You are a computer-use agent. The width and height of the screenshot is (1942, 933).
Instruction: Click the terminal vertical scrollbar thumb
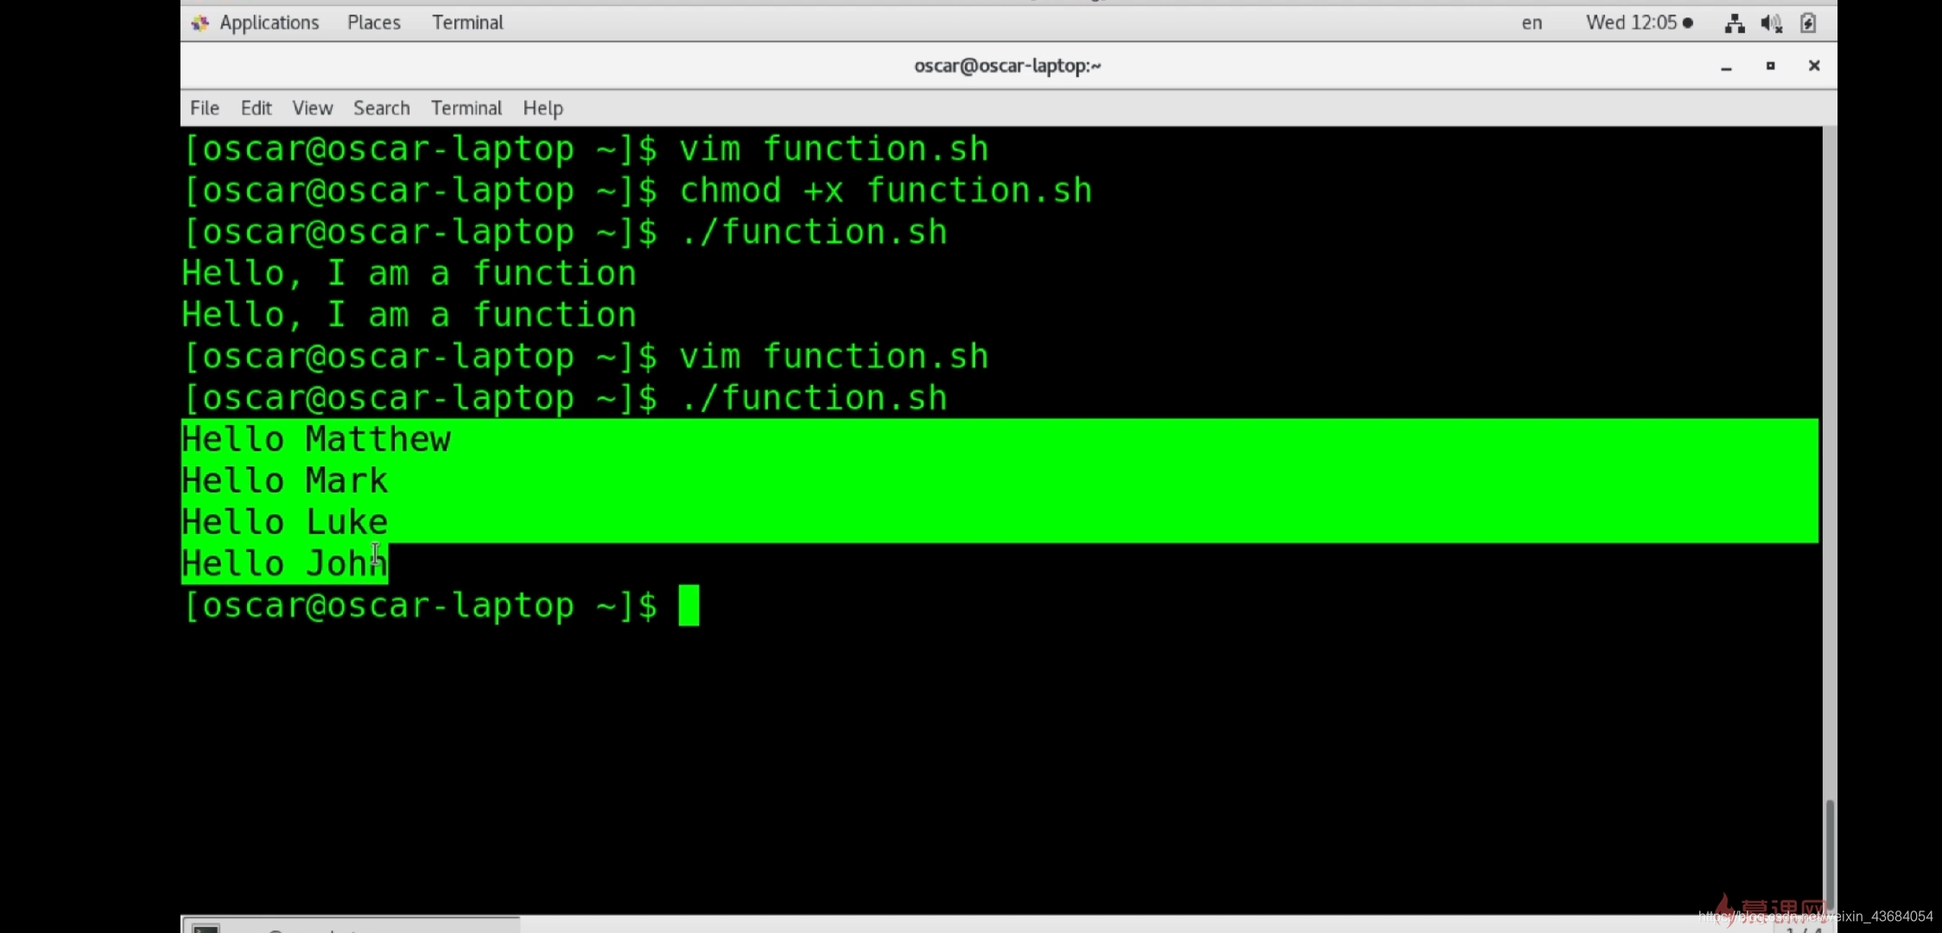coord(1830,854)
